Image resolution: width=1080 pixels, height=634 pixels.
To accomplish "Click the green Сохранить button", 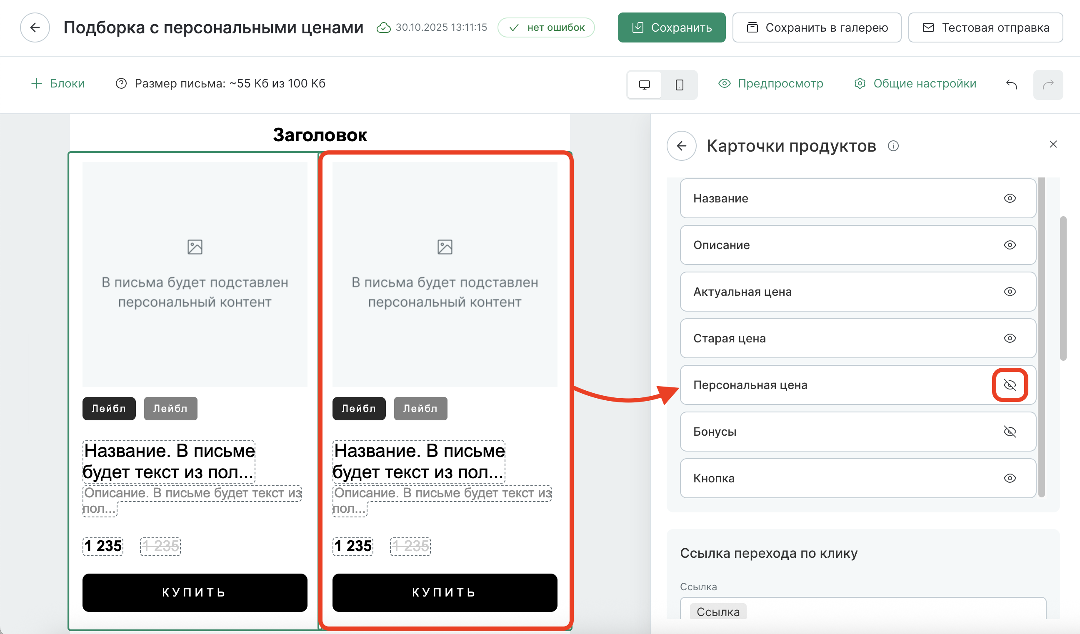I will click(672, 27).
